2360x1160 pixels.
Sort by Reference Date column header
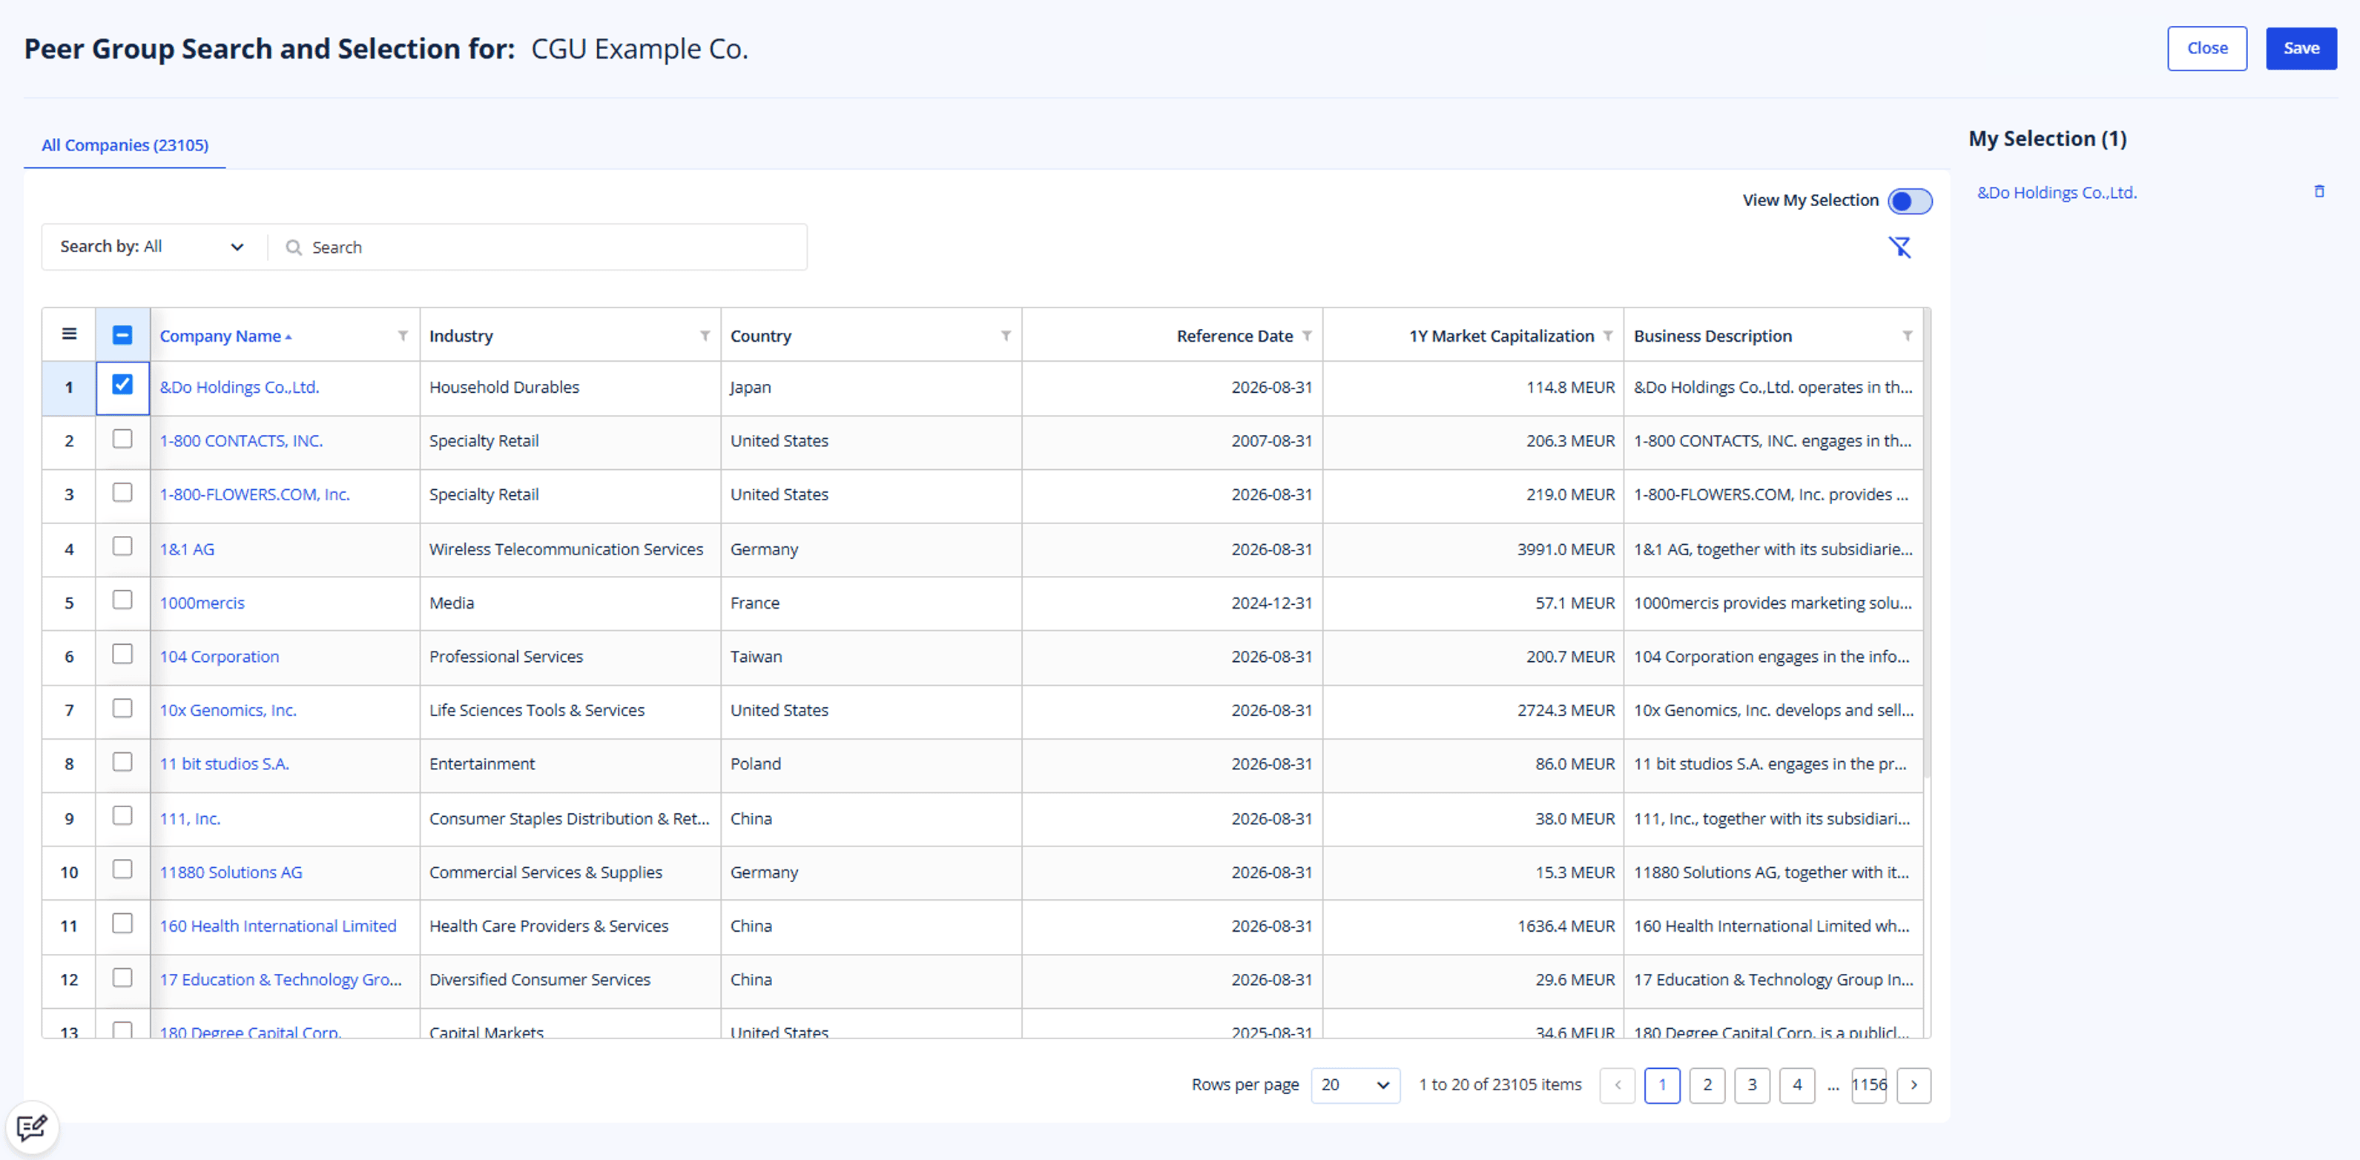click(x=1234, y=336)
